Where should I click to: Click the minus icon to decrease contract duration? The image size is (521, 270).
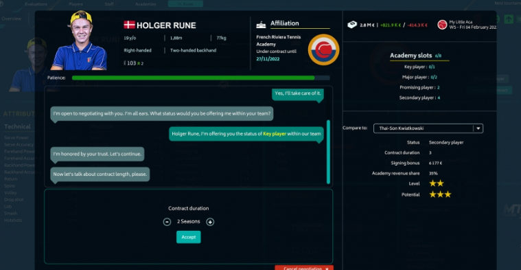[167, 222]
